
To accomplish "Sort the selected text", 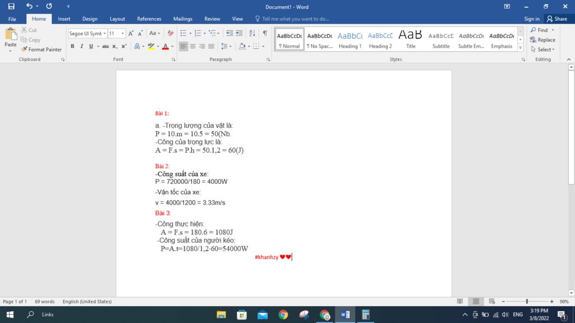I will [252, 33].
